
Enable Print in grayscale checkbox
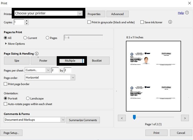(89, 22)
